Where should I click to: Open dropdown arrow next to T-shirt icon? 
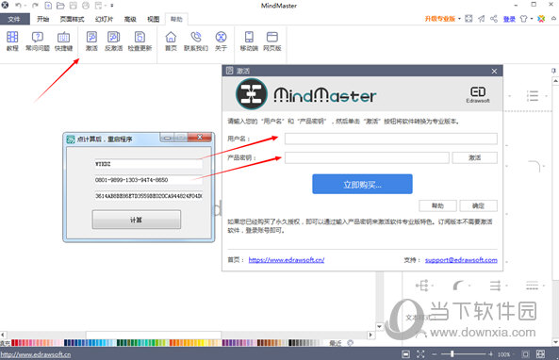click(532, 19)
